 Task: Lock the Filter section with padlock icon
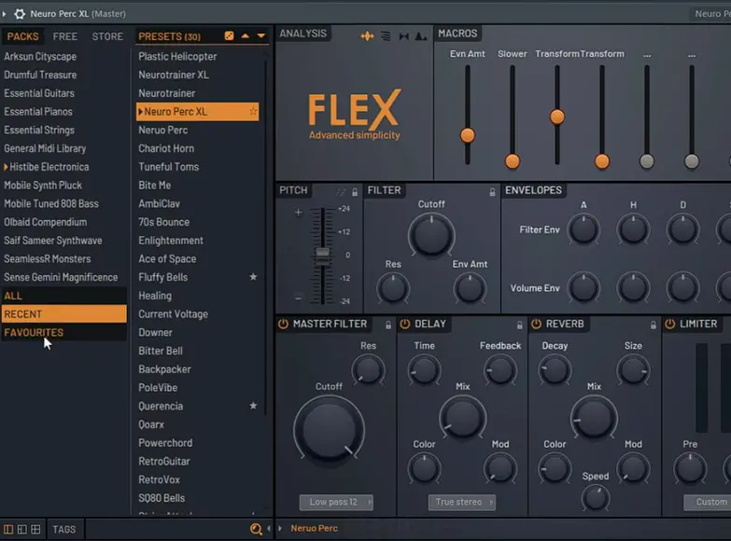coord(492,191)
